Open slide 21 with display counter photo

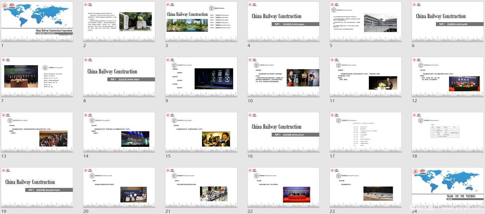(201, 188)
